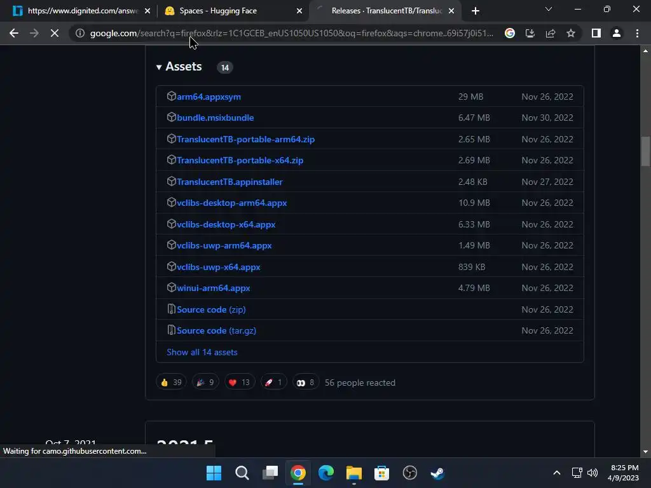Download vclibs-desktop-arm64.appx
This screenshot has height=488, width=651.
(x=231, y=203)
